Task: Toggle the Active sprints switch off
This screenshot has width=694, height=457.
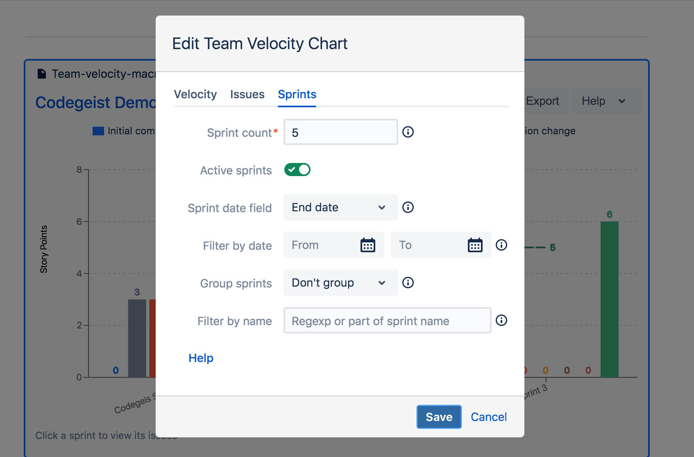Action: tap(297, 170)
